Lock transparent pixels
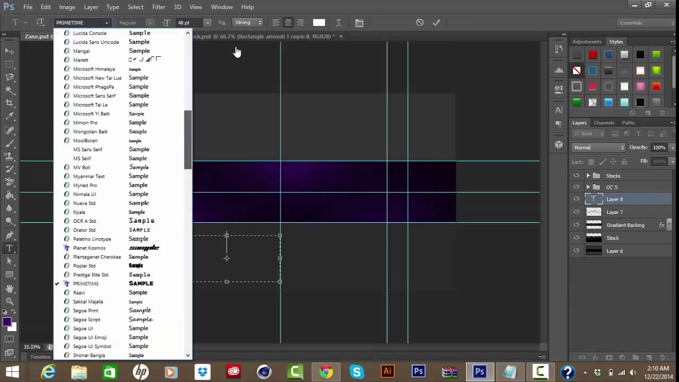The width and height of the screenshot is (679, 382). coord(590,161)
